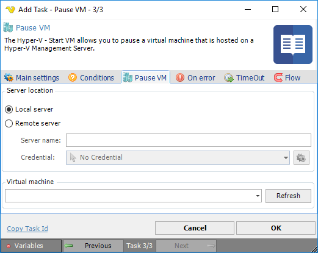Confirm with the OK button

276,228
